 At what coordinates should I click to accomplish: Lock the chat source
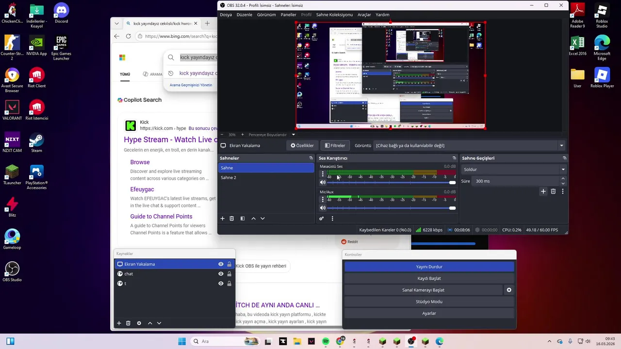coord(229,274)
